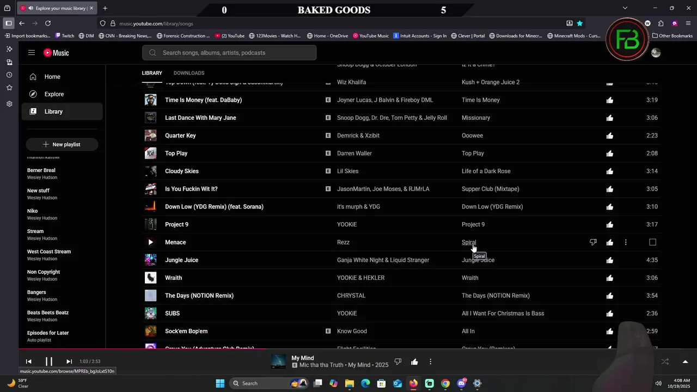The height and width of the screenshot is (392, 697).
Task: Go back in the browser
Action: pos(22,23)
